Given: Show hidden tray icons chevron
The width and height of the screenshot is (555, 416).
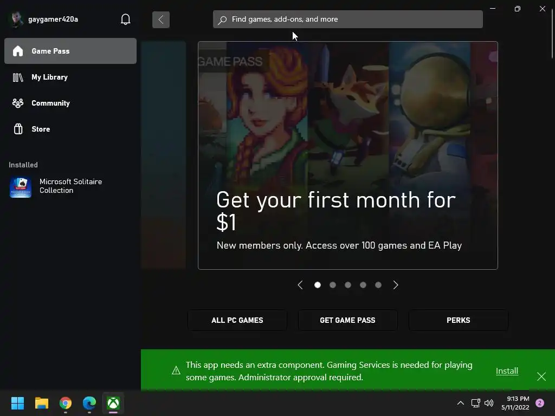Looking at the screenshot, I should 461,403.
